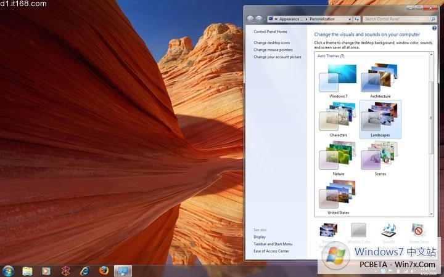
Task: Choose the Characters theme
Action: click(338, 119)
